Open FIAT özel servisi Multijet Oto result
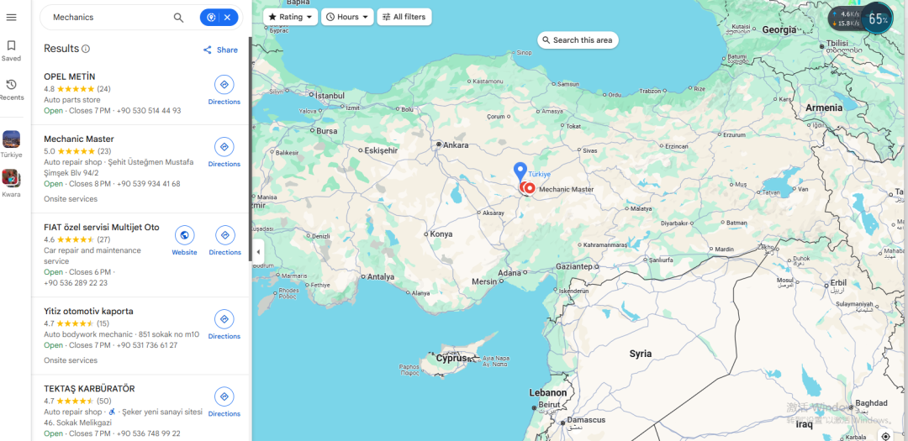This screenshot has height=441, width=908. 102,227
